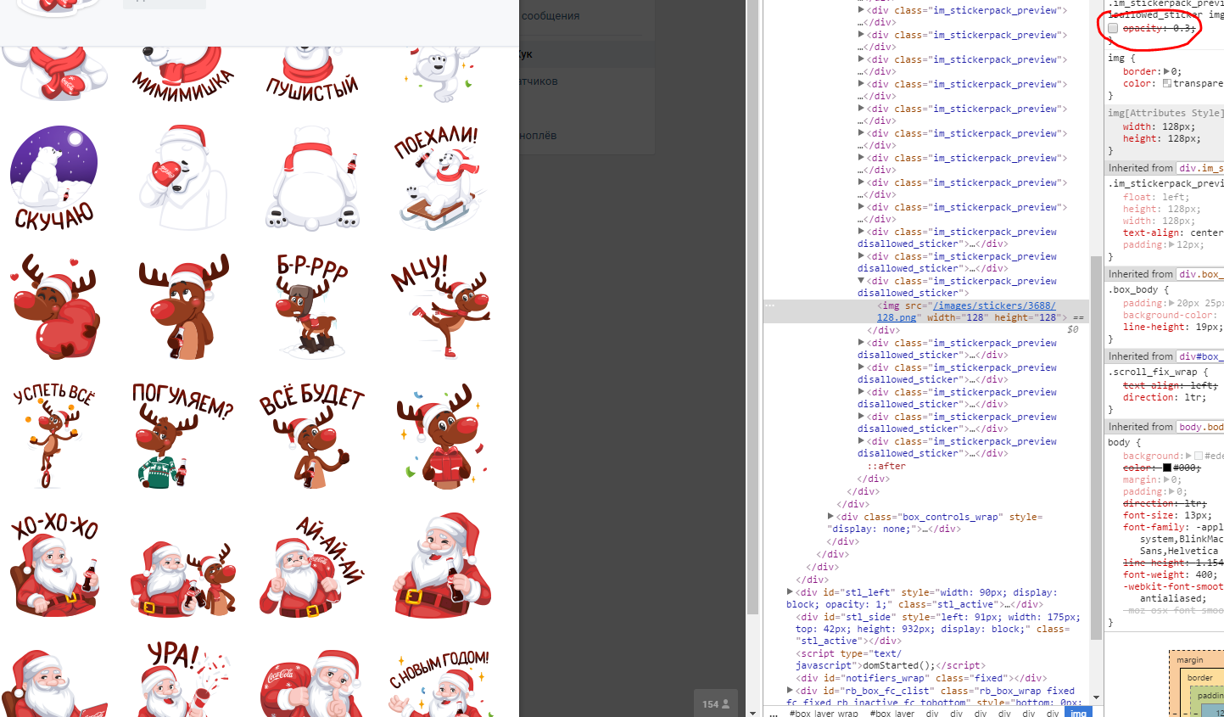The image size is (1224, 717).
Task: Jump to inherited div#box_ selector link
Action: [x=1201, y=356]
